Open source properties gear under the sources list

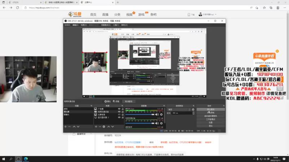(x=104, y=127)
